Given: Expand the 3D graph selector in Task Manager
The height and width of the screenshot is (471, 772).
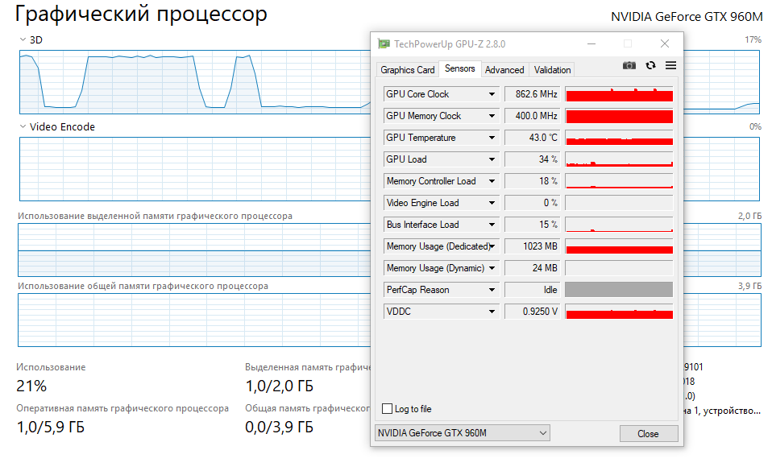Looking at the screenshot, I should 23,39.
